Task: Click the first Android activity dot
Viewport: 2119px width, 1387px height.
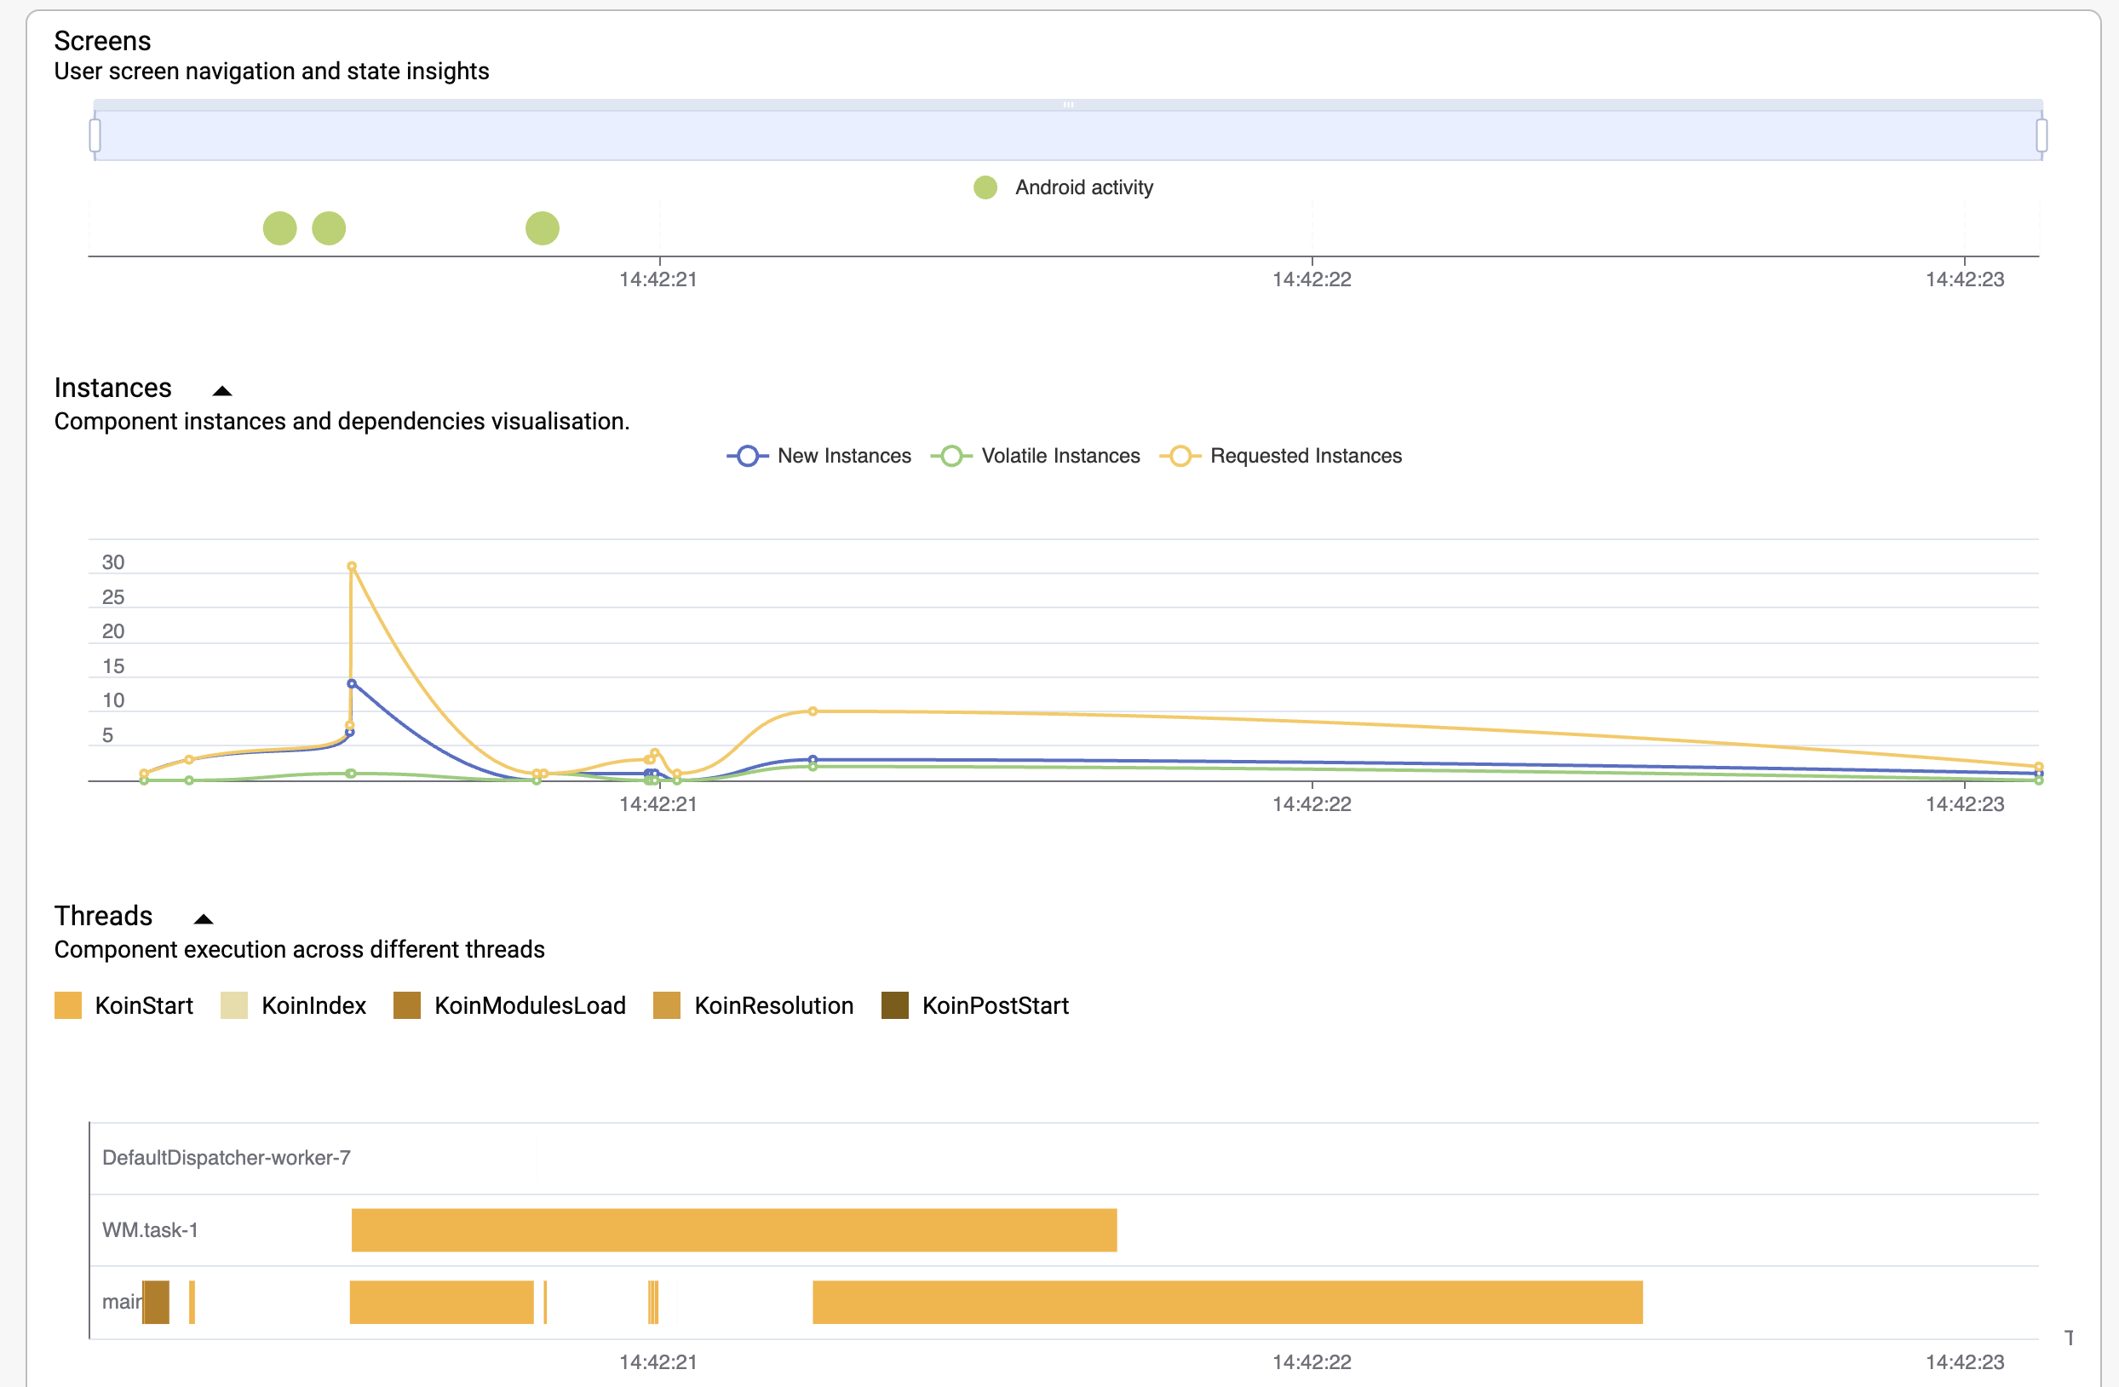Action: click(x=279, y=228)
